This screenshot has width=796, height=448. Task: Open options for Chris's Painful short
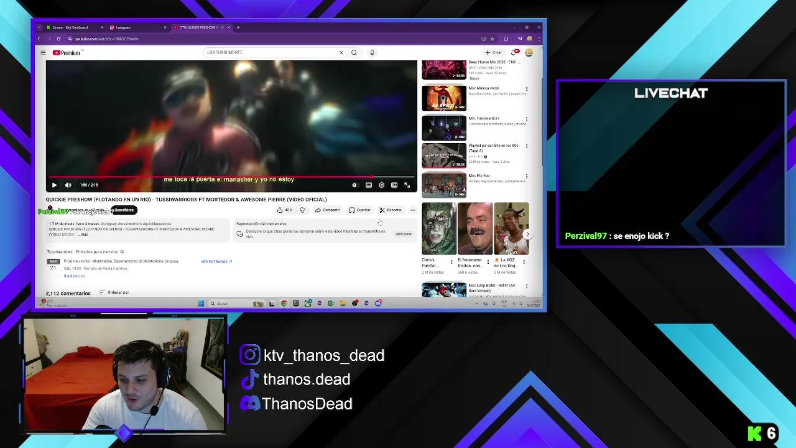pos(451,262)
